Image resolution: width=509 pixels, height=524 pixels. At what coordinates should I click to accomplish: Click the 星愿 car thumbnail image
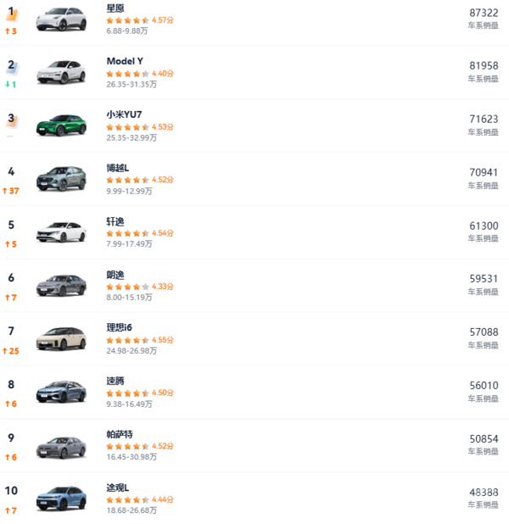(x=61, y=20)
